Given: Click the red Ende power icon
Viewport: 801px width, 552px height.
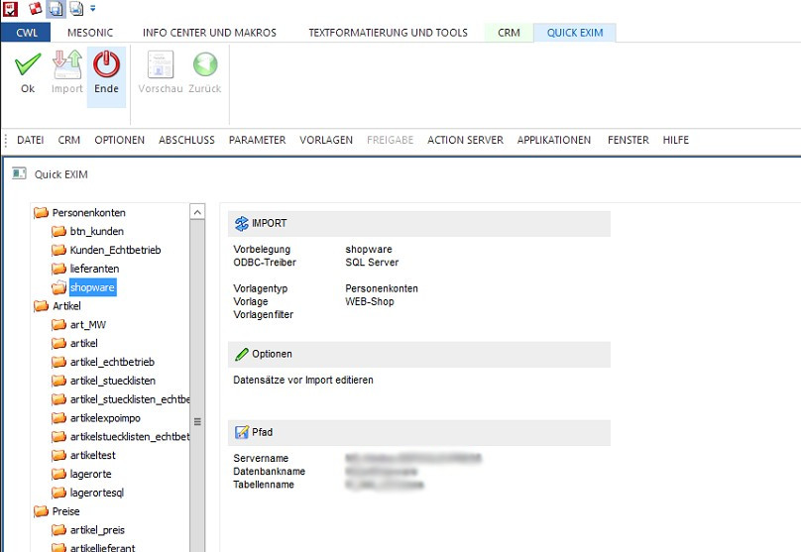Looking at the screenshot, I should [106, 65].
